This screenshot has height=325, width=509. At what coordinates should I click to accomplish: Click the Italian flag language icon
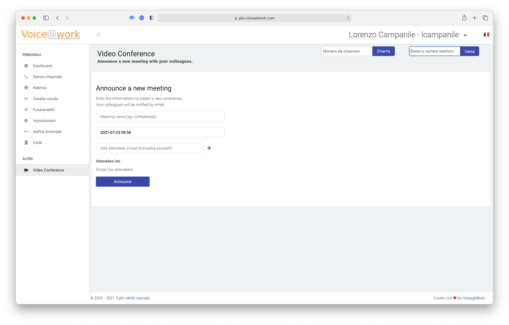[x=487, y=35]
